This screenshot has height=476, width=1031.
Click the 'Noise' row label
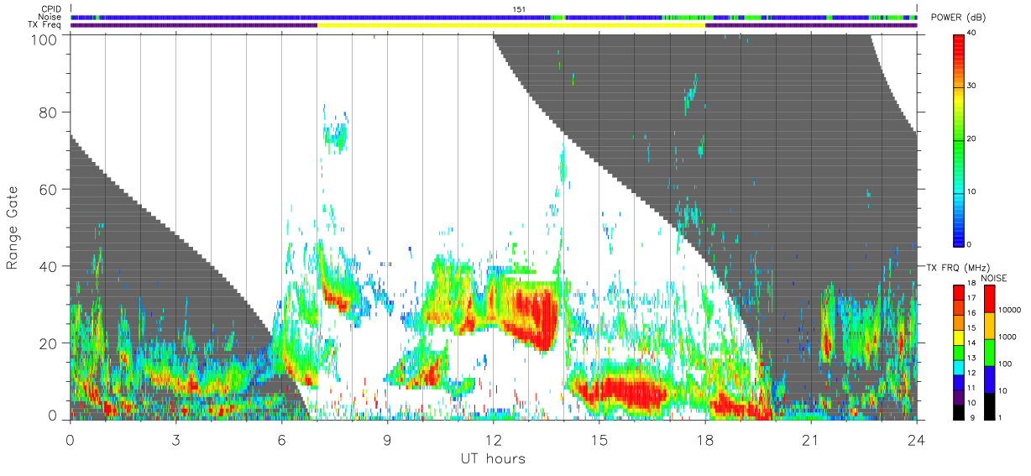point(51,17)
